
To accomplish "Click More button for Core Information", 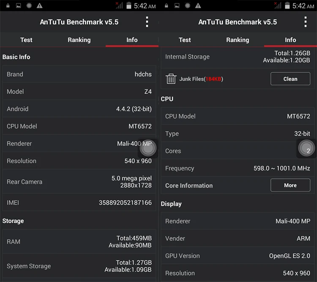I will 290,185.
